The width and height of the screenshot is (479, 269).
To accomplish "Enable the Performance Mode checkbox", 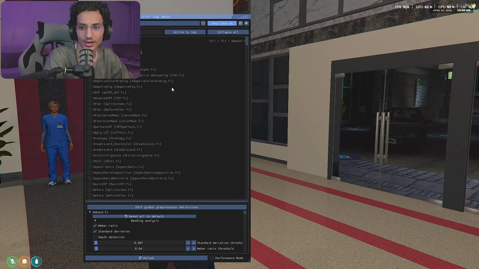I will click(212, 258).
